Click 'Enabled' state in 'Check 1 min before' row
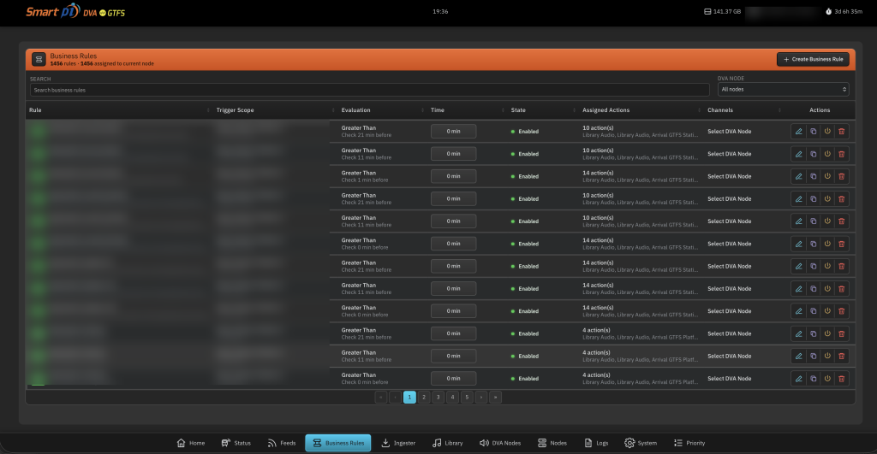This screenshot has height=454, width=877. 525,176
